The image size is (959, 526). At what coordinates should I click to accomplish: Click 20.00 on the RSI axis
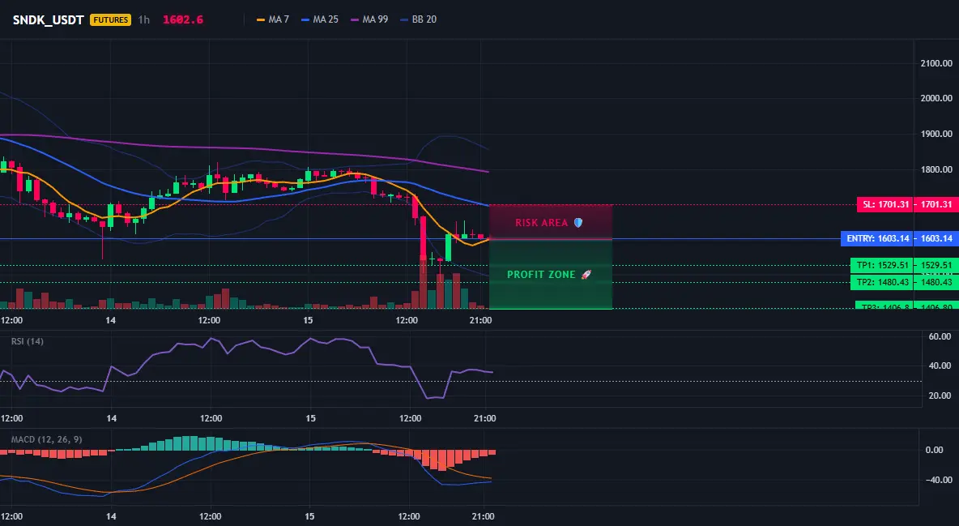click(x=940, y=396)
